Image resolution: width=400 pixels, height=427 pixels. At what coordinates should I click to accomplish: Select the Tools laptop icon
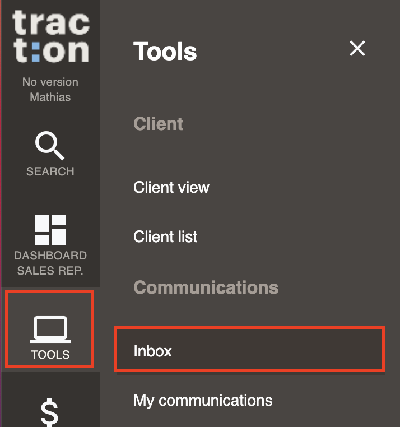[50, 329]
